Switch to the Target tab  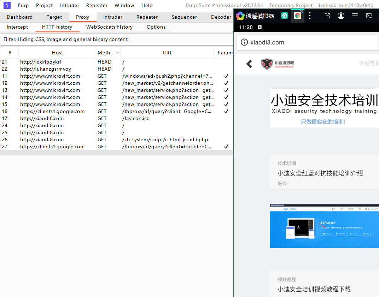[x=54, y=17]
